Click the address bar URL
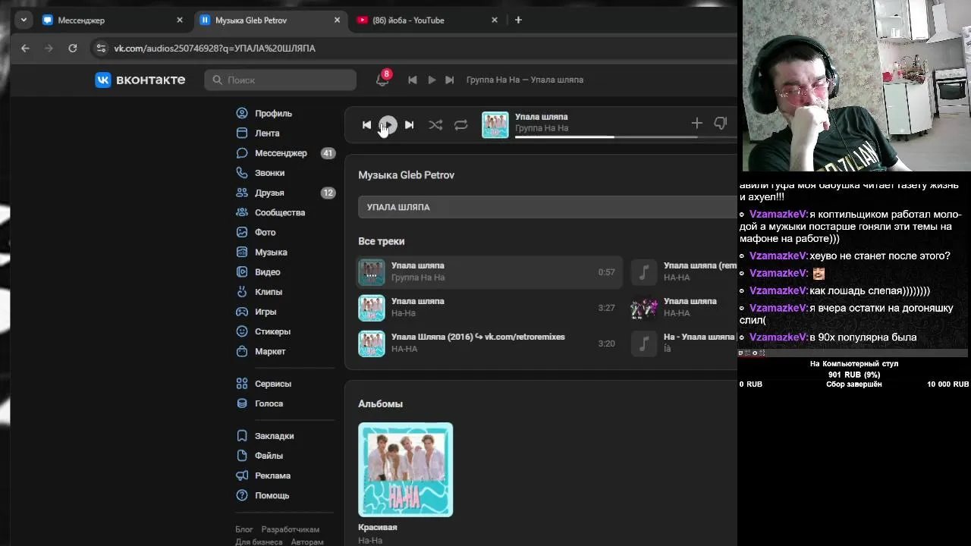 pos(215,49)
